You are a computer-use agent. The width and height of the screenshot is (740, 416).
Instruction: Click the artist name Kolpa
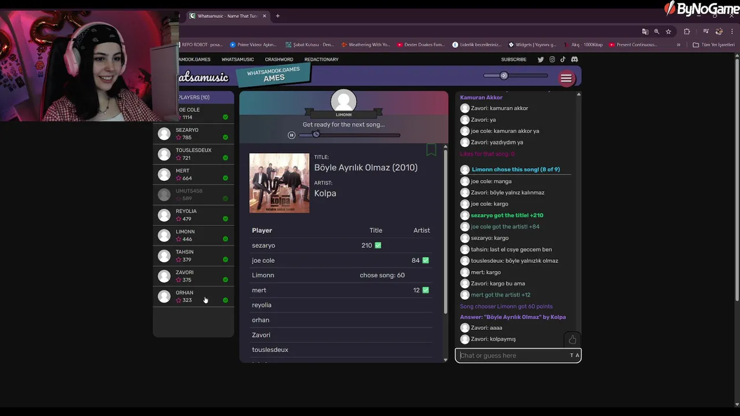(325, 194)
